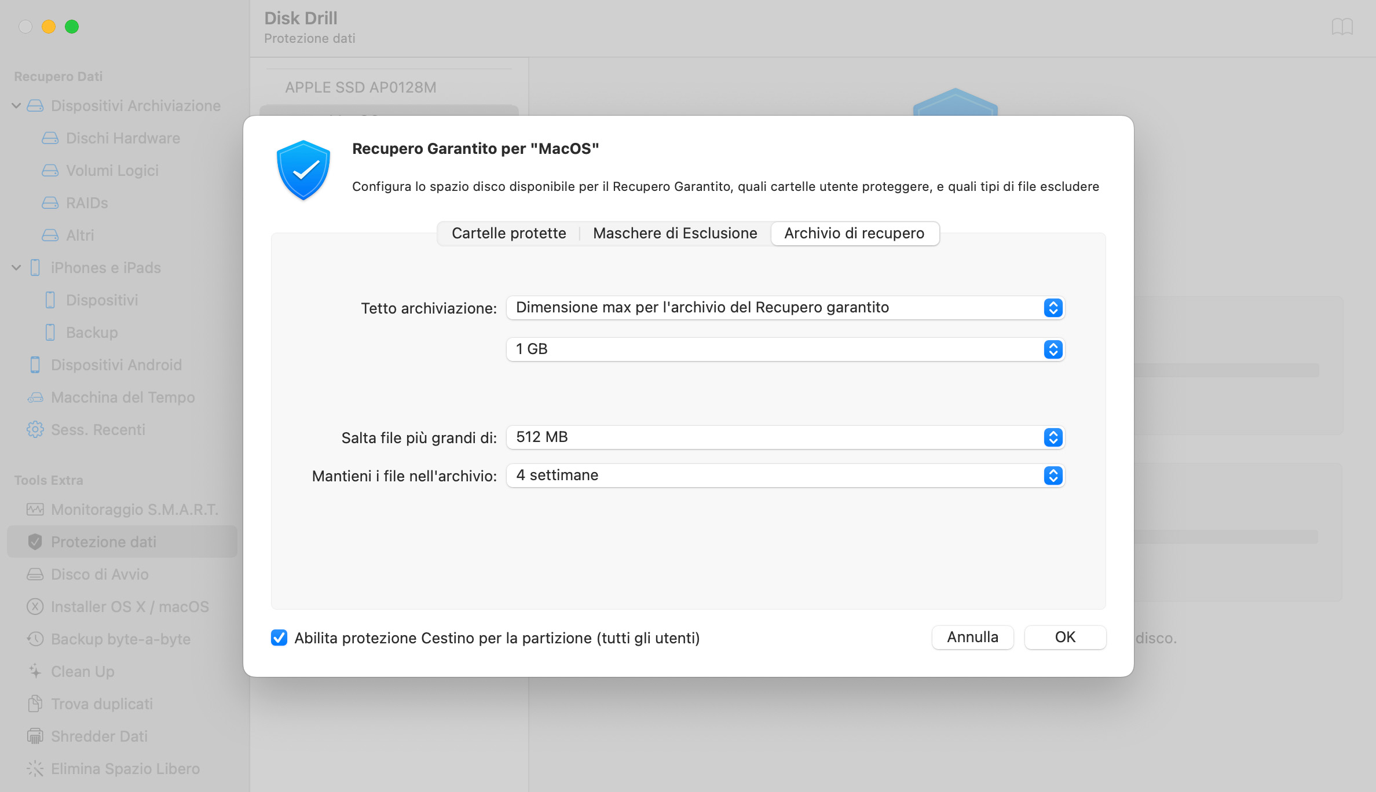This screenshot has height=792, width=1376.
Task: Click the Dispositivi Android phone icon
Action: coord(35,365)
